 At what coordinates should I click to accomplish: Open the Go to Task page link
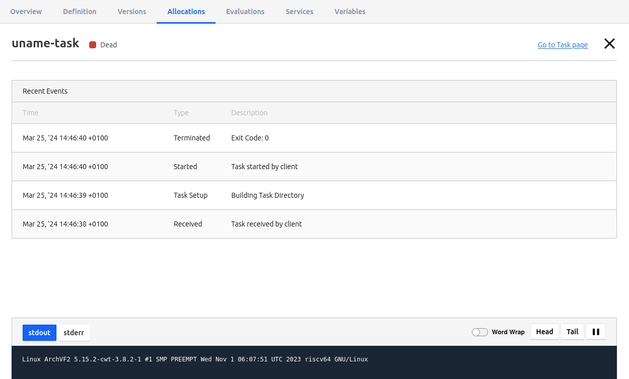(x=563, y=45)
